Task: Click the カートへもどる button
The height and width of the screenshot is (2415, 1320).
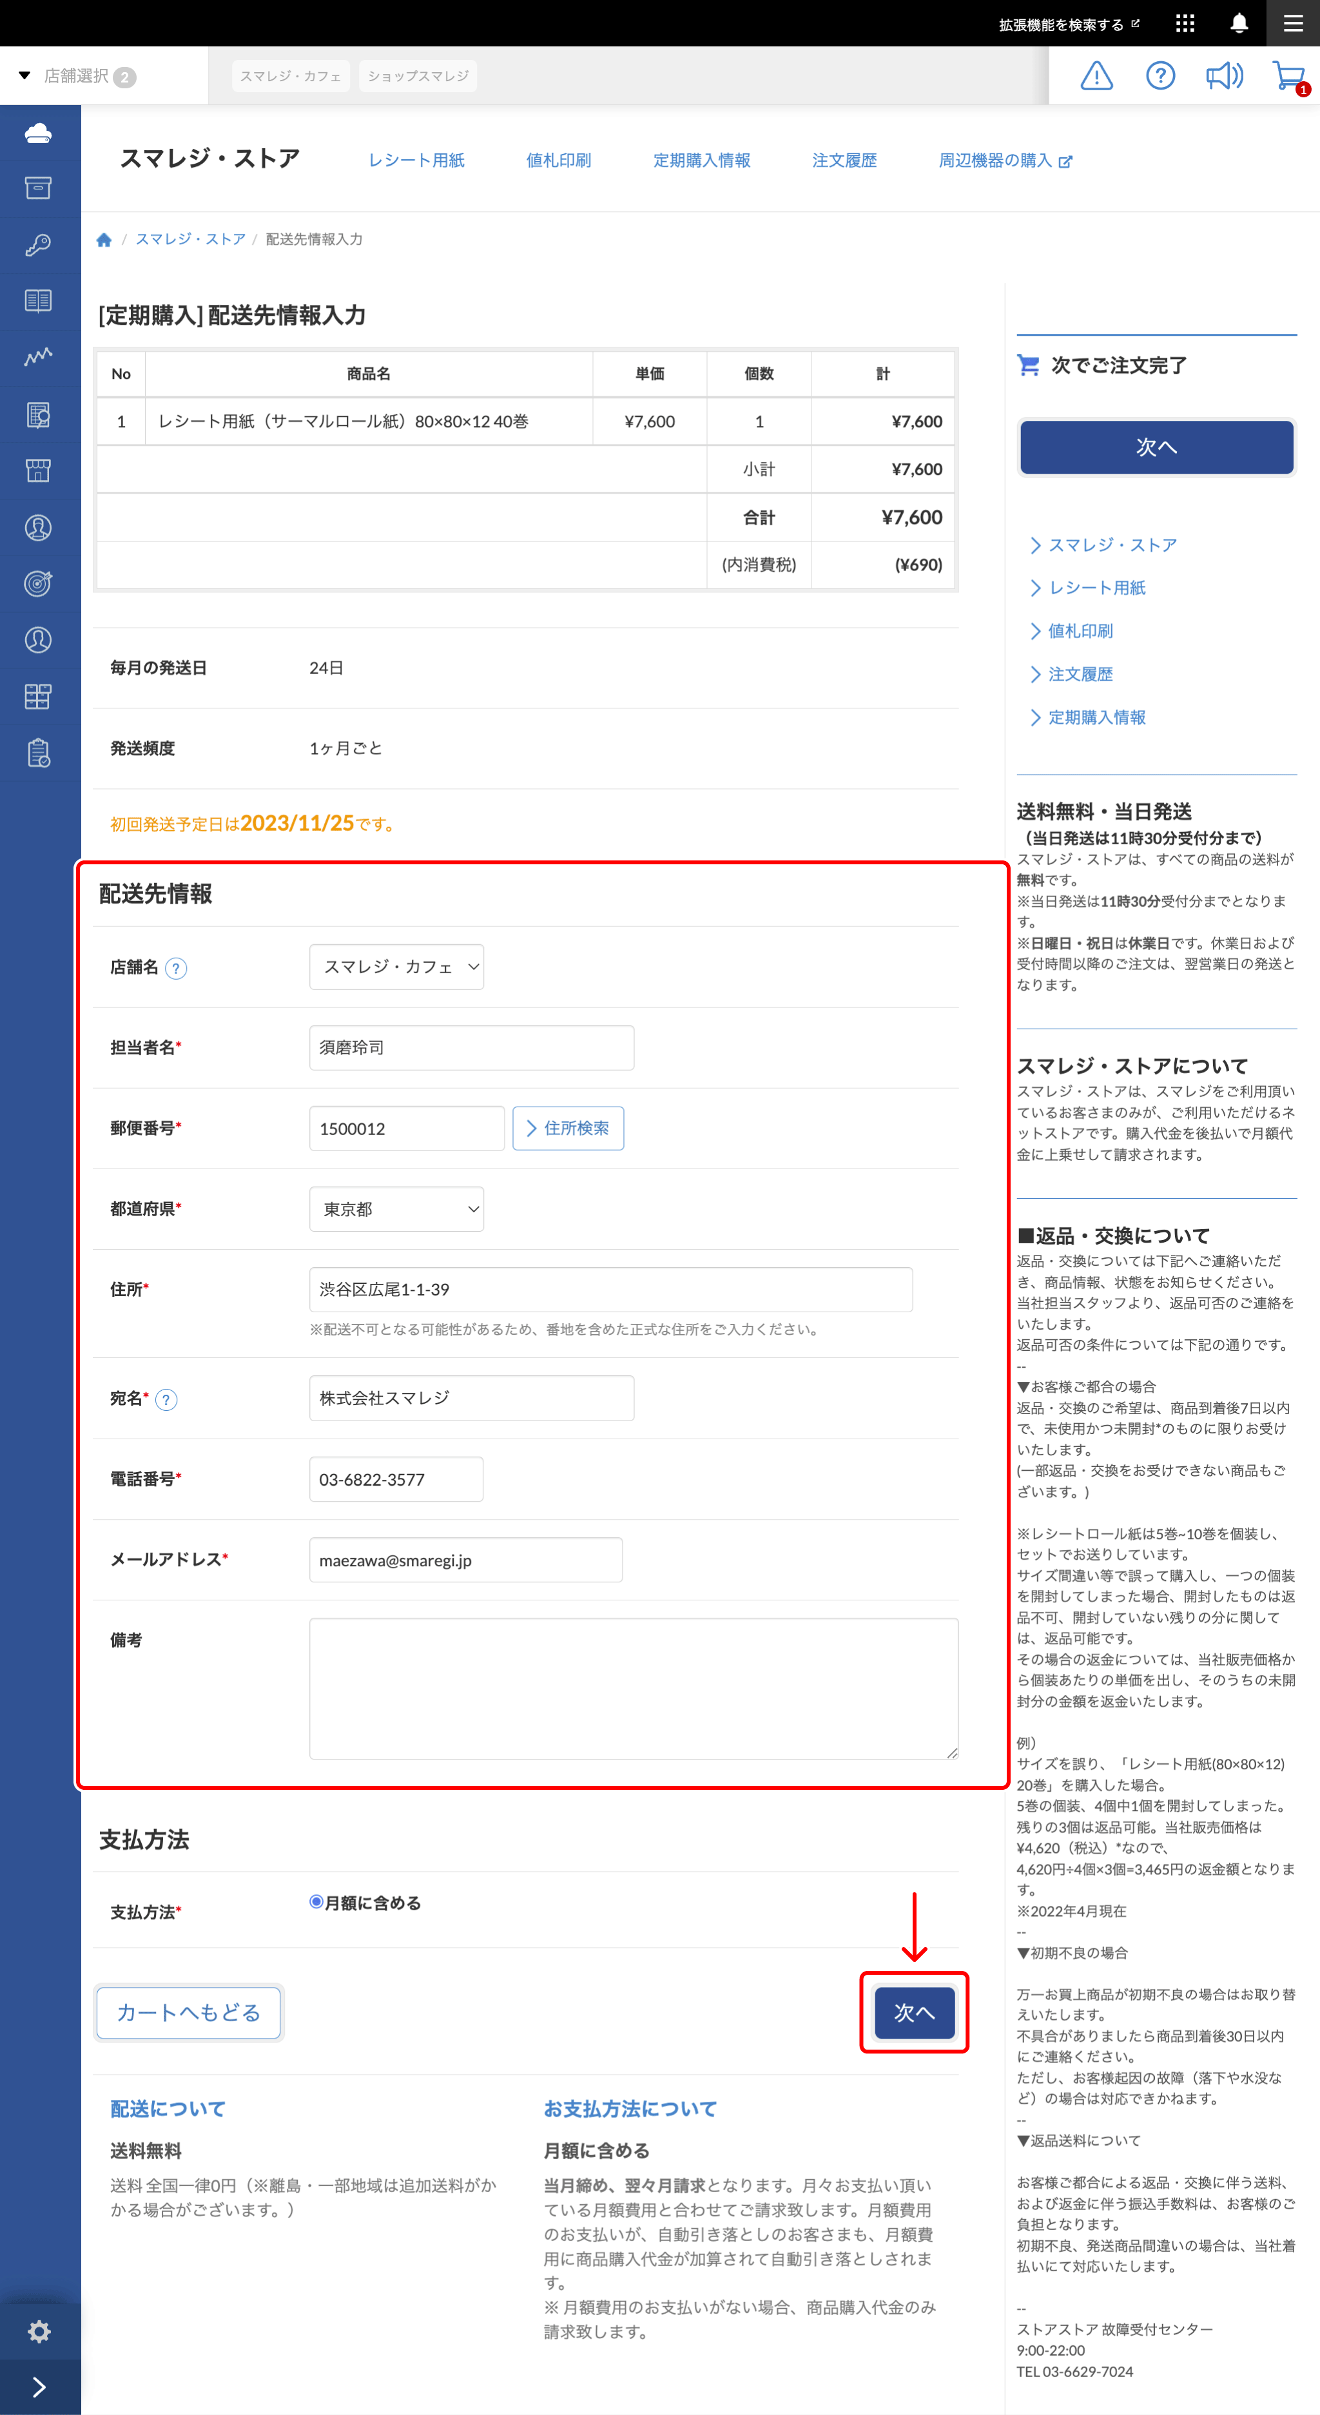Action: click(x=188, y=2012)
